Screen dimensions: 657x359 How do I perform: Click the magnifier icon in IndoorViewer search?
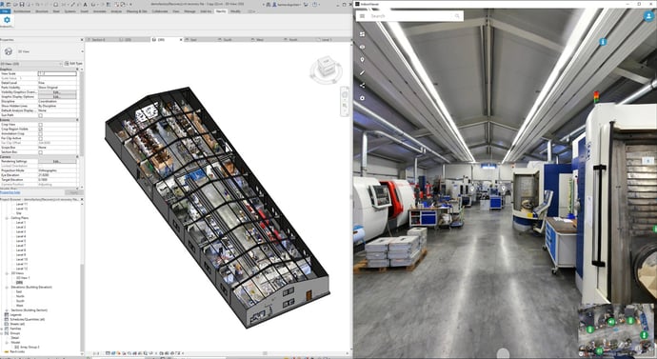457,16
